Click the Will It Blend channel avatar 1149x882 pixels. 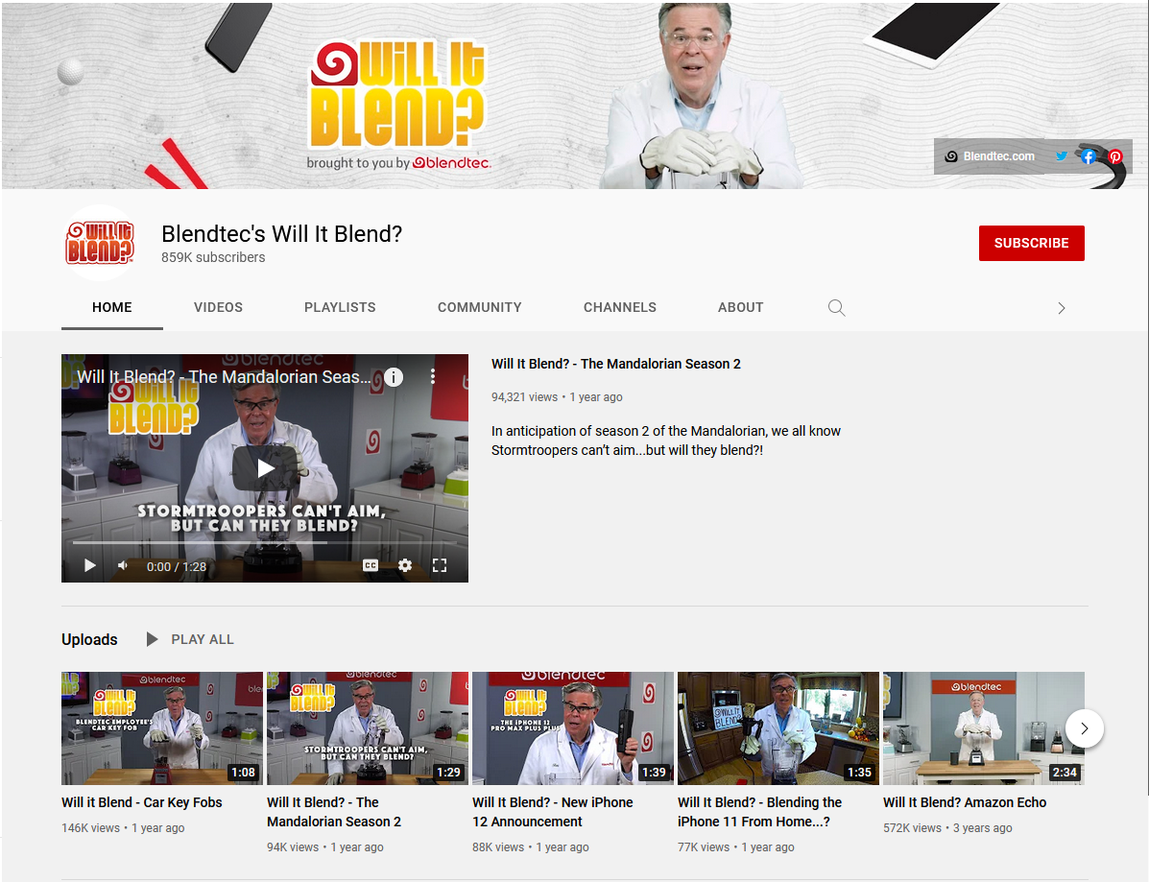[x=100, y=242]
